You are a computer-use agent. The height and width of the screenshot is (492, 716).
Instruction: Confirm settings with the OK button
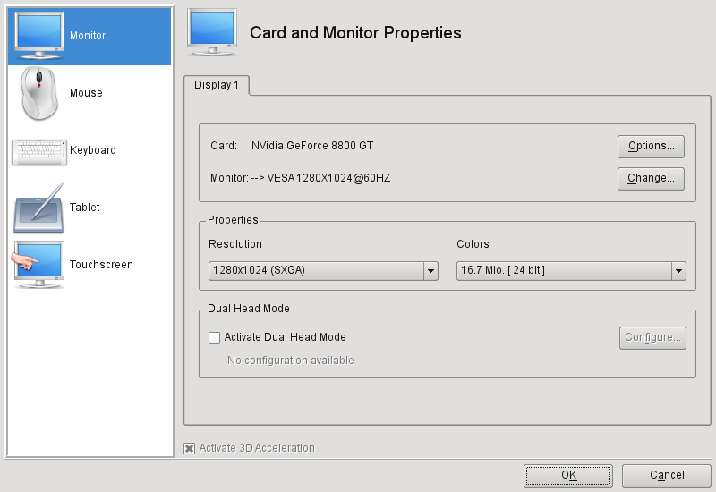coord(568,475)
